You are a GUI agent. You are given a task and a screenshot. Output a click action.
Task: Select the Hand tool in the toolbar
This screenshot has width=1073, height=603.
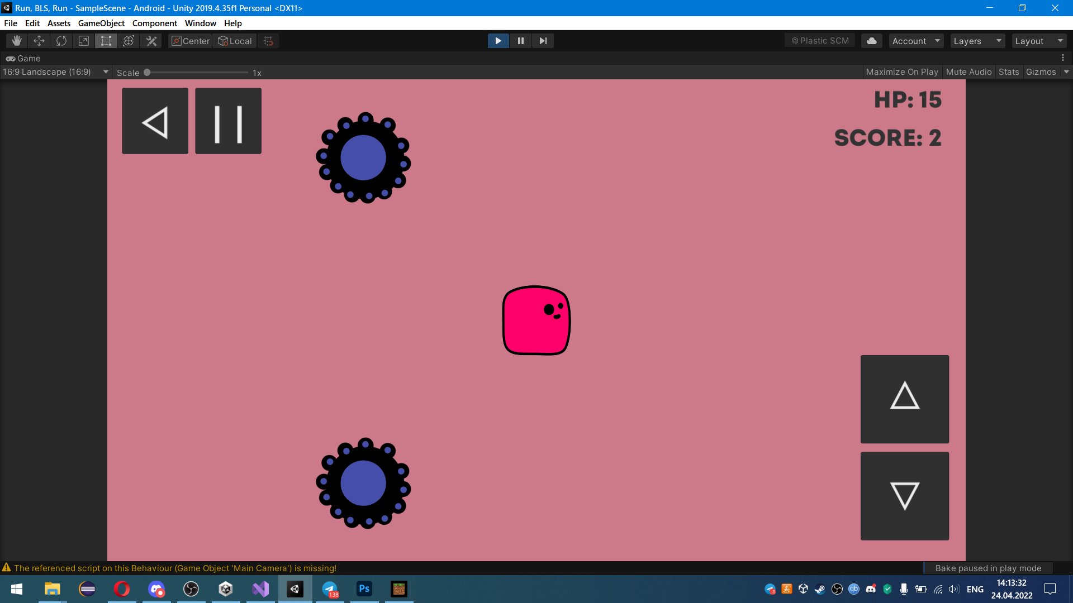[16, 41]
